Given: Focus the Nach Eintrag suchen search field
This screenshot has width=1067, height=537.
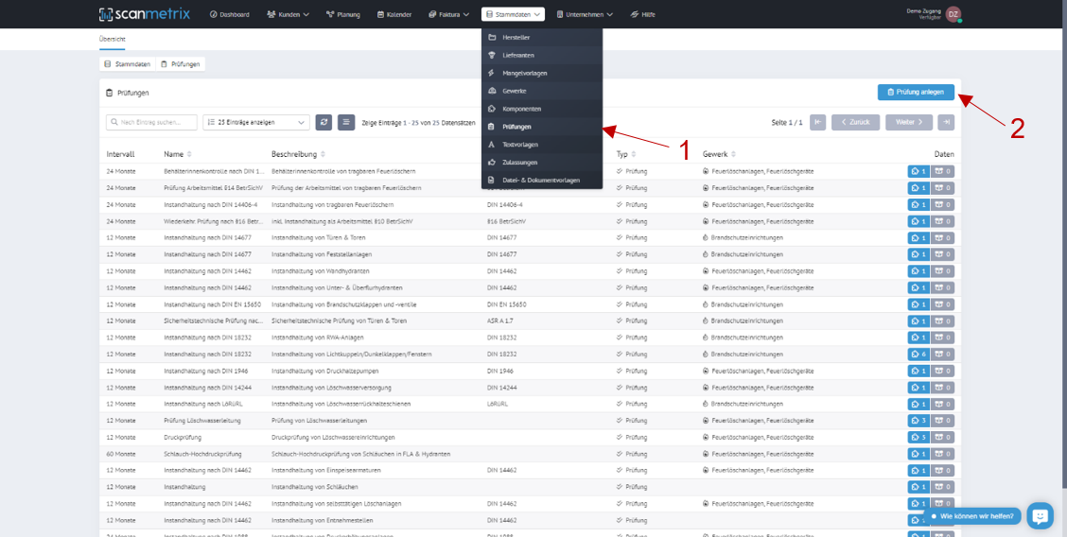Looking at the screenshot, I should [x=151, y=122].
